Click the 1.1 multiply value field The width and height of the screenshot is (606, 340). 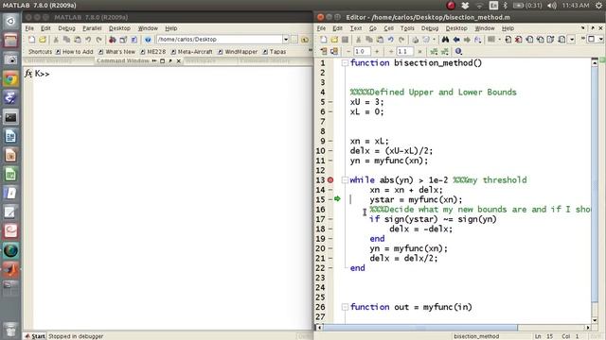coord(404,51)
